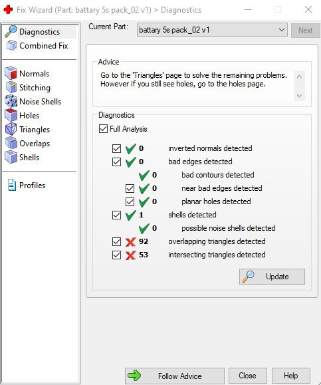321x385 pixels.
Task: Click the 92 overlapping triangles count
Action: click(x=144, y=241)
